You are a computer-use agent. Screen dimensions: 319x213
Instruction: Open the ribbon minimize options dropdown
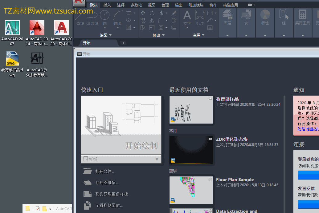click(x=254, y=5)
